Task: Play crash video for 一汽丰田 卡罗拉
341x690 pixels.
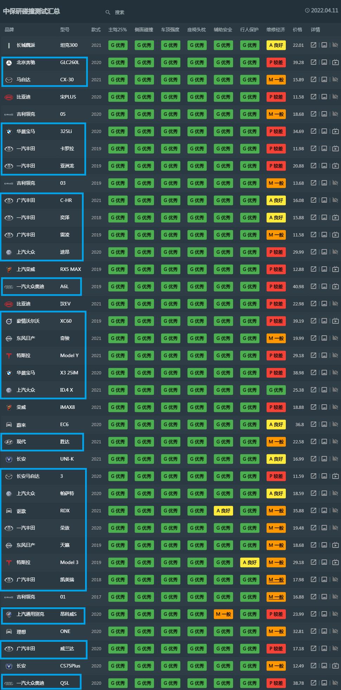Action: (x=335, y=148)
